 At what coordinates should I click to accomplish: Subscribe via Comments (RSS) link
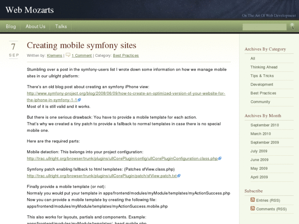click(x=271, y=209)
